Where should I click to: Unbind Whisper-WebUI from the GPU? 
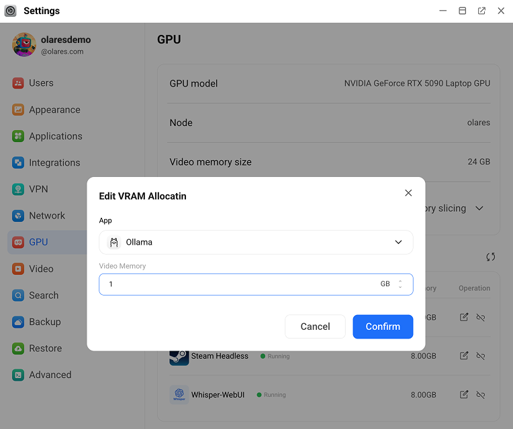coord(480,395)
